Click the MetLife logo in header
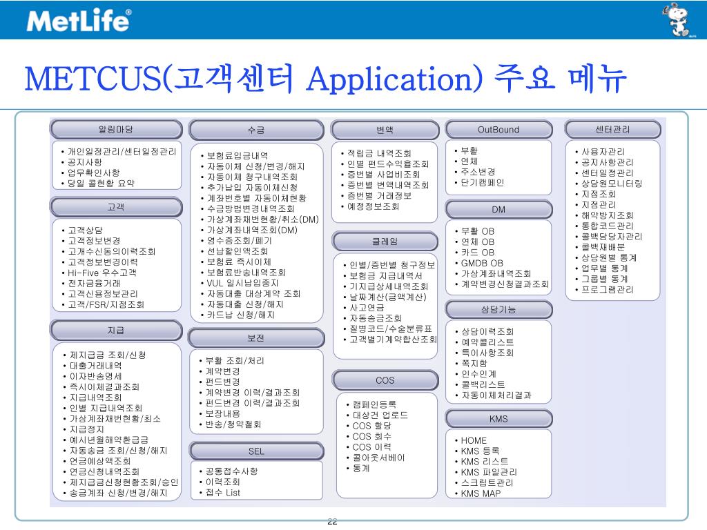707x530 pixels. click(x=79, y=20)
